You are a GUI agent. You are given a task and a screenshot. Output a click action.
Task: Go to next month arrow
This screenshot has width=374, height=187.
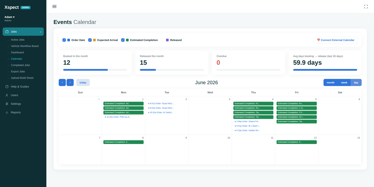70,83
